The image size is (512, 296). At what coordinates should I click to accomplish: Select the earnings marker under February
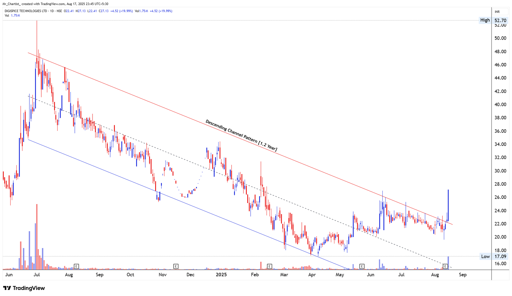pyautogui.click(x=270, y=266)
